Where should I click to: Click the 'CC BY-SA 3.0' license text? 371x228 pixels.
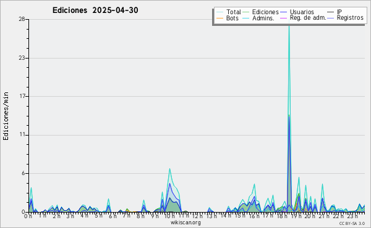[x=352, y=223]
